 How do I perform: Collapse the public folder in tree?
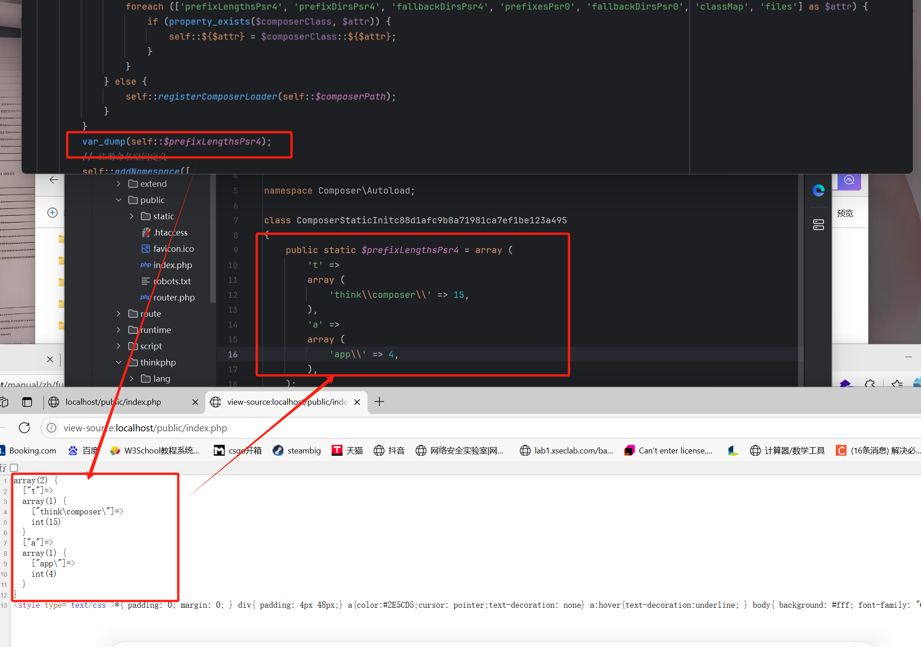point(118,200)
